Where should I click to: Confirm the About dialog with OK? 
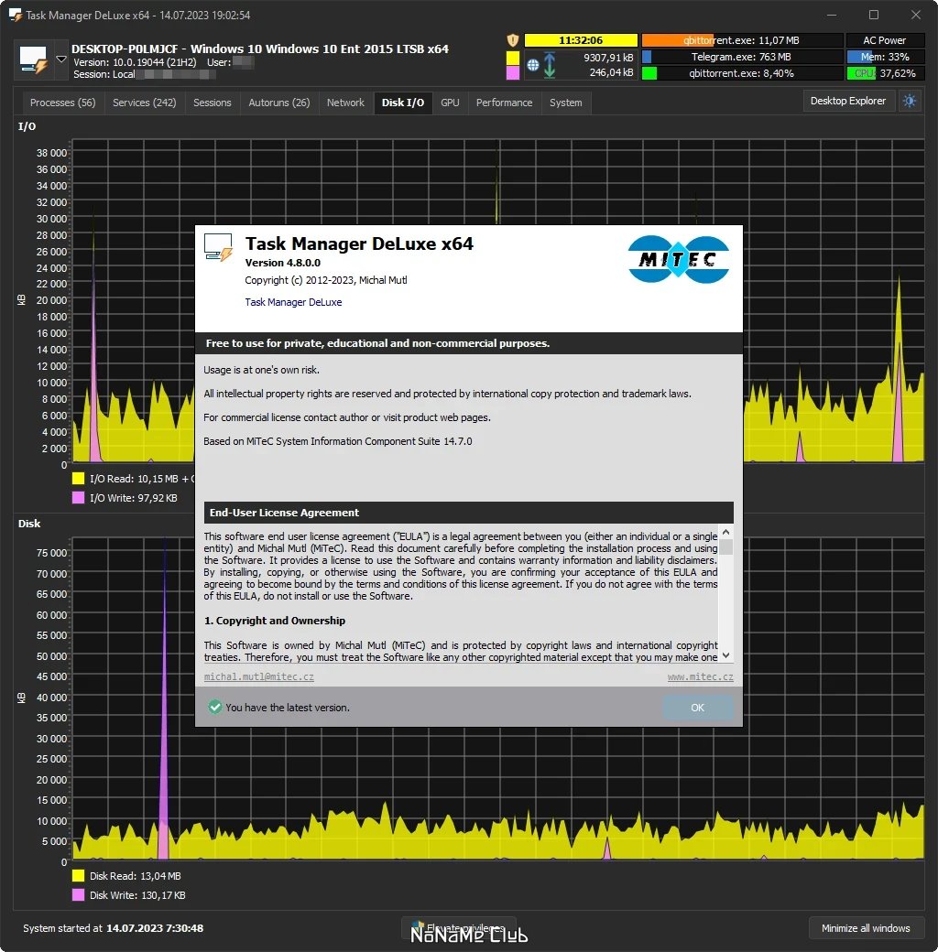coord(697,708)
